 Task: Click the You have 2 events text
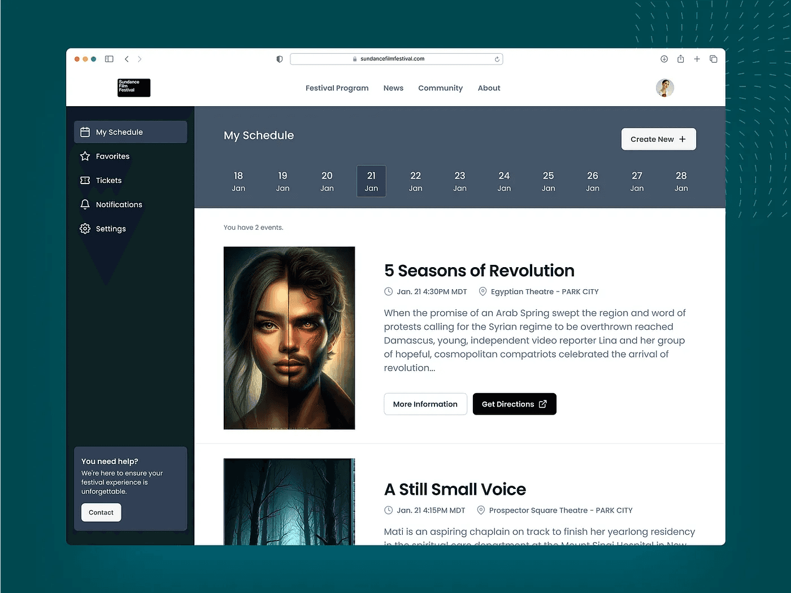(x=254, y=228)
